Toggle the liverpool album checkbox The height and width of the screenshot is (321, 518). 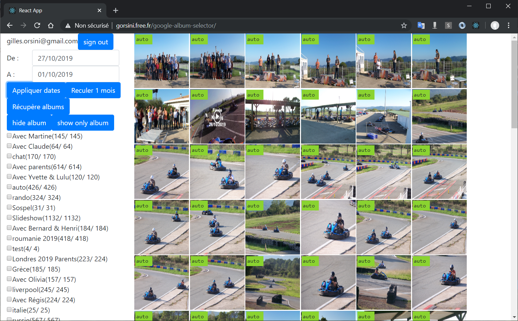pos(9,289)
